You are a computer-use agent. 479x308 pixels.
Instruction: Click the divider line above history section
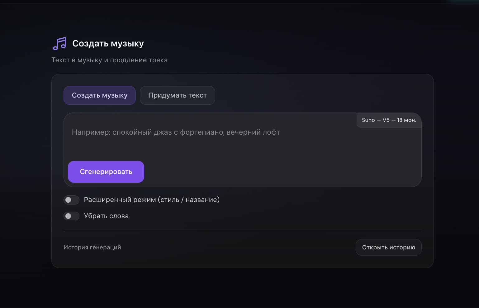242,231
